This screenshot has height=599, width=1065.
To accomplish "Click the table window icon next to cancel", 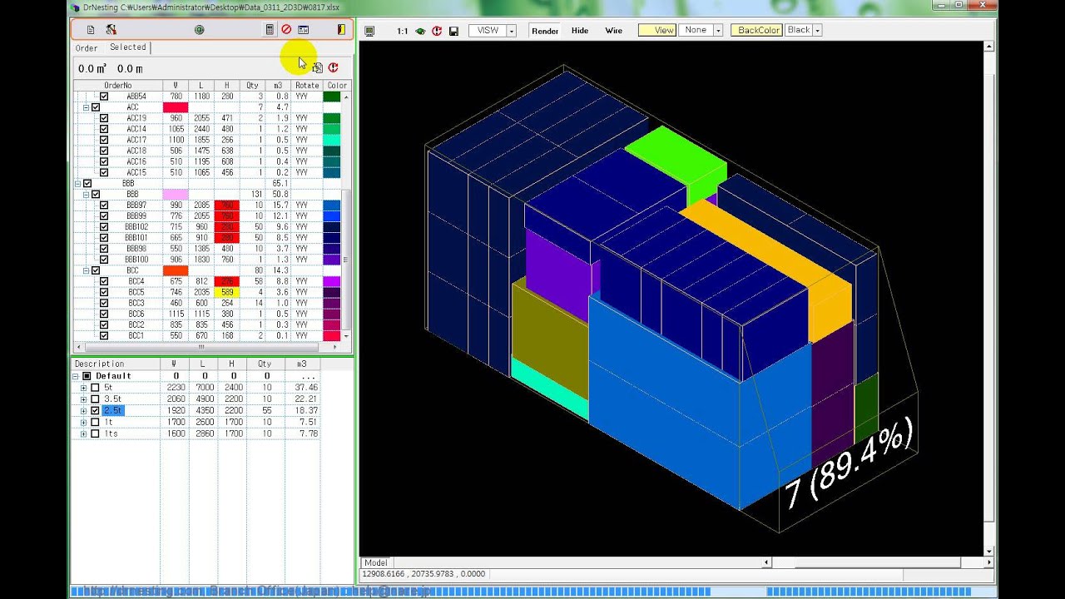I will [x=304, y=30].
